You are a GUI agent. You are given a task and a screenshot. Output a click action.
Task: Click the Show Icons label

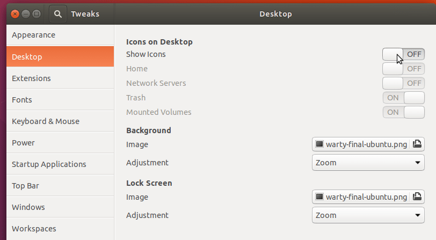tap(146, 54)
